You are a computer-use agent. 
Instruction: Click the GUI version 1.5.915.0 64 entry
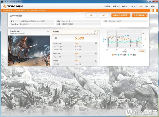pyautogui.click(x=68, y=24)
